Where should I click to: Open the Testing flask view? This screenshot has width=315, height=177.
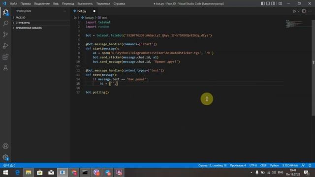[x=5, y=68]
